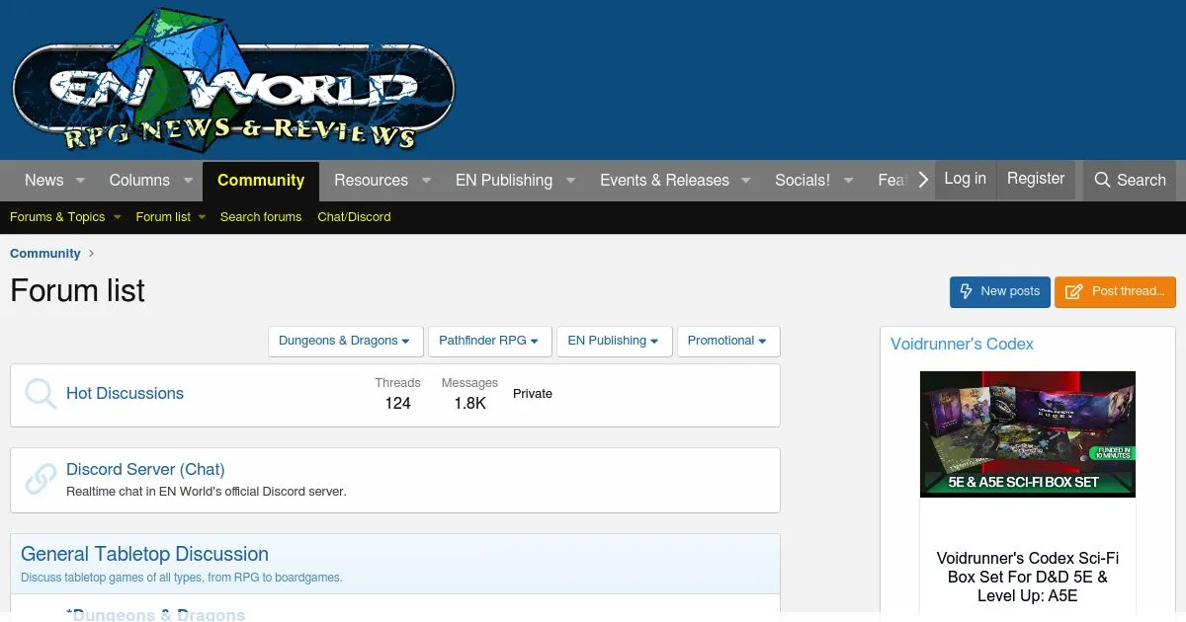The height and width of the screenshot is (622, 1186).
Task: Expand the News dropdown arrow
Action: click(80, 181)
